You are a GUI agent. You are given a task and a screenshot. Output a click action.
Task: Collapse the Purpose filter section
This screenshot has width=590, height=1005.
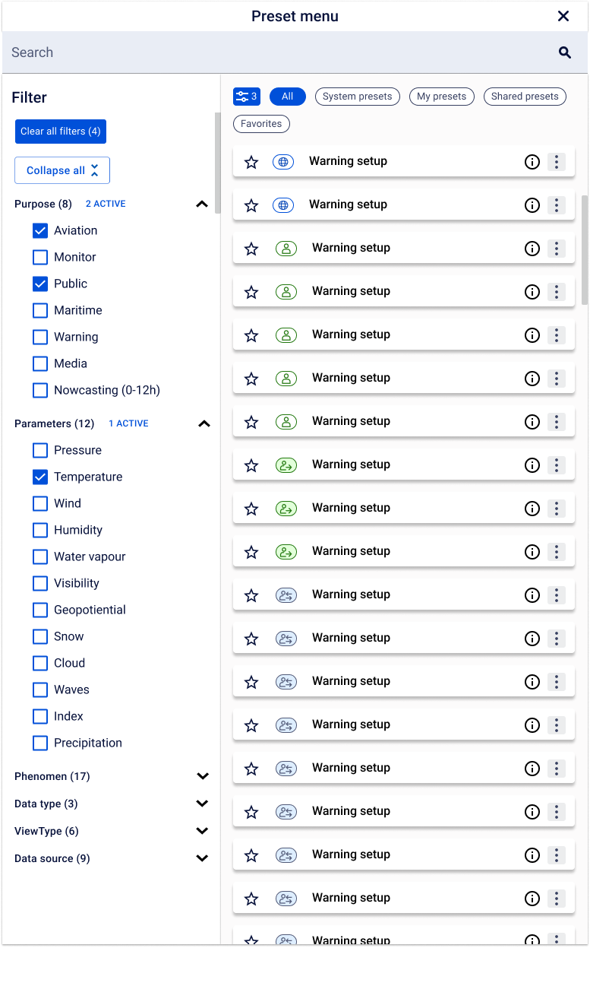202,204
